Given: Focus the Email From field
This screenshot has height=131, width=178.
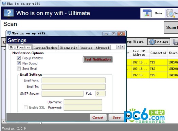Looking at the screenshot, I should coord(74,80).
